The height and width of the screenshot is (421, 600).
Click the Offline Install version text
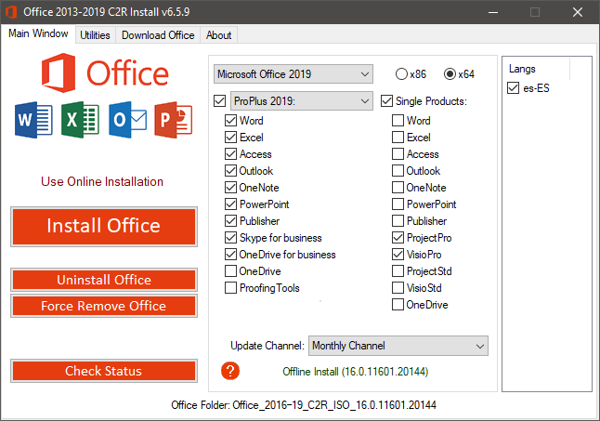[356, 371]
